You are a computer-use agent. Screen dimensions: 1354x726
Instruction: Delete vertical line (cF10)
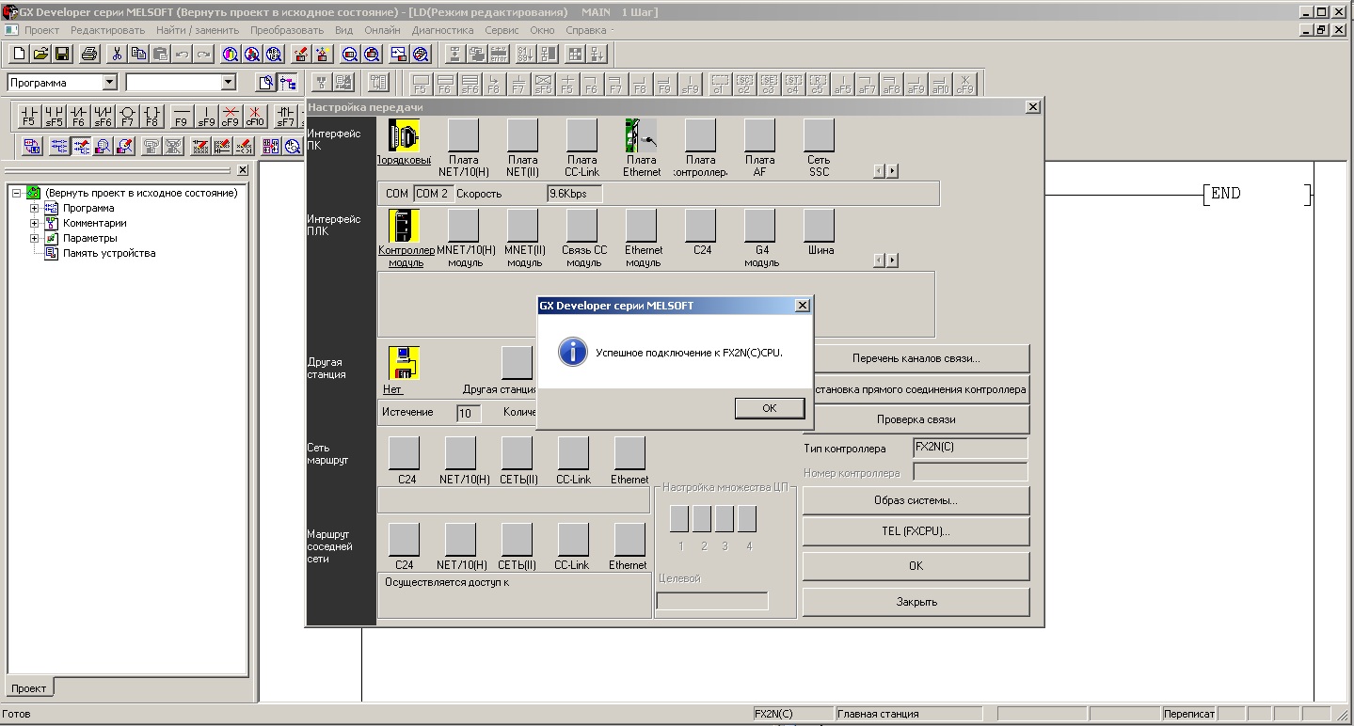tap(255, 116)
